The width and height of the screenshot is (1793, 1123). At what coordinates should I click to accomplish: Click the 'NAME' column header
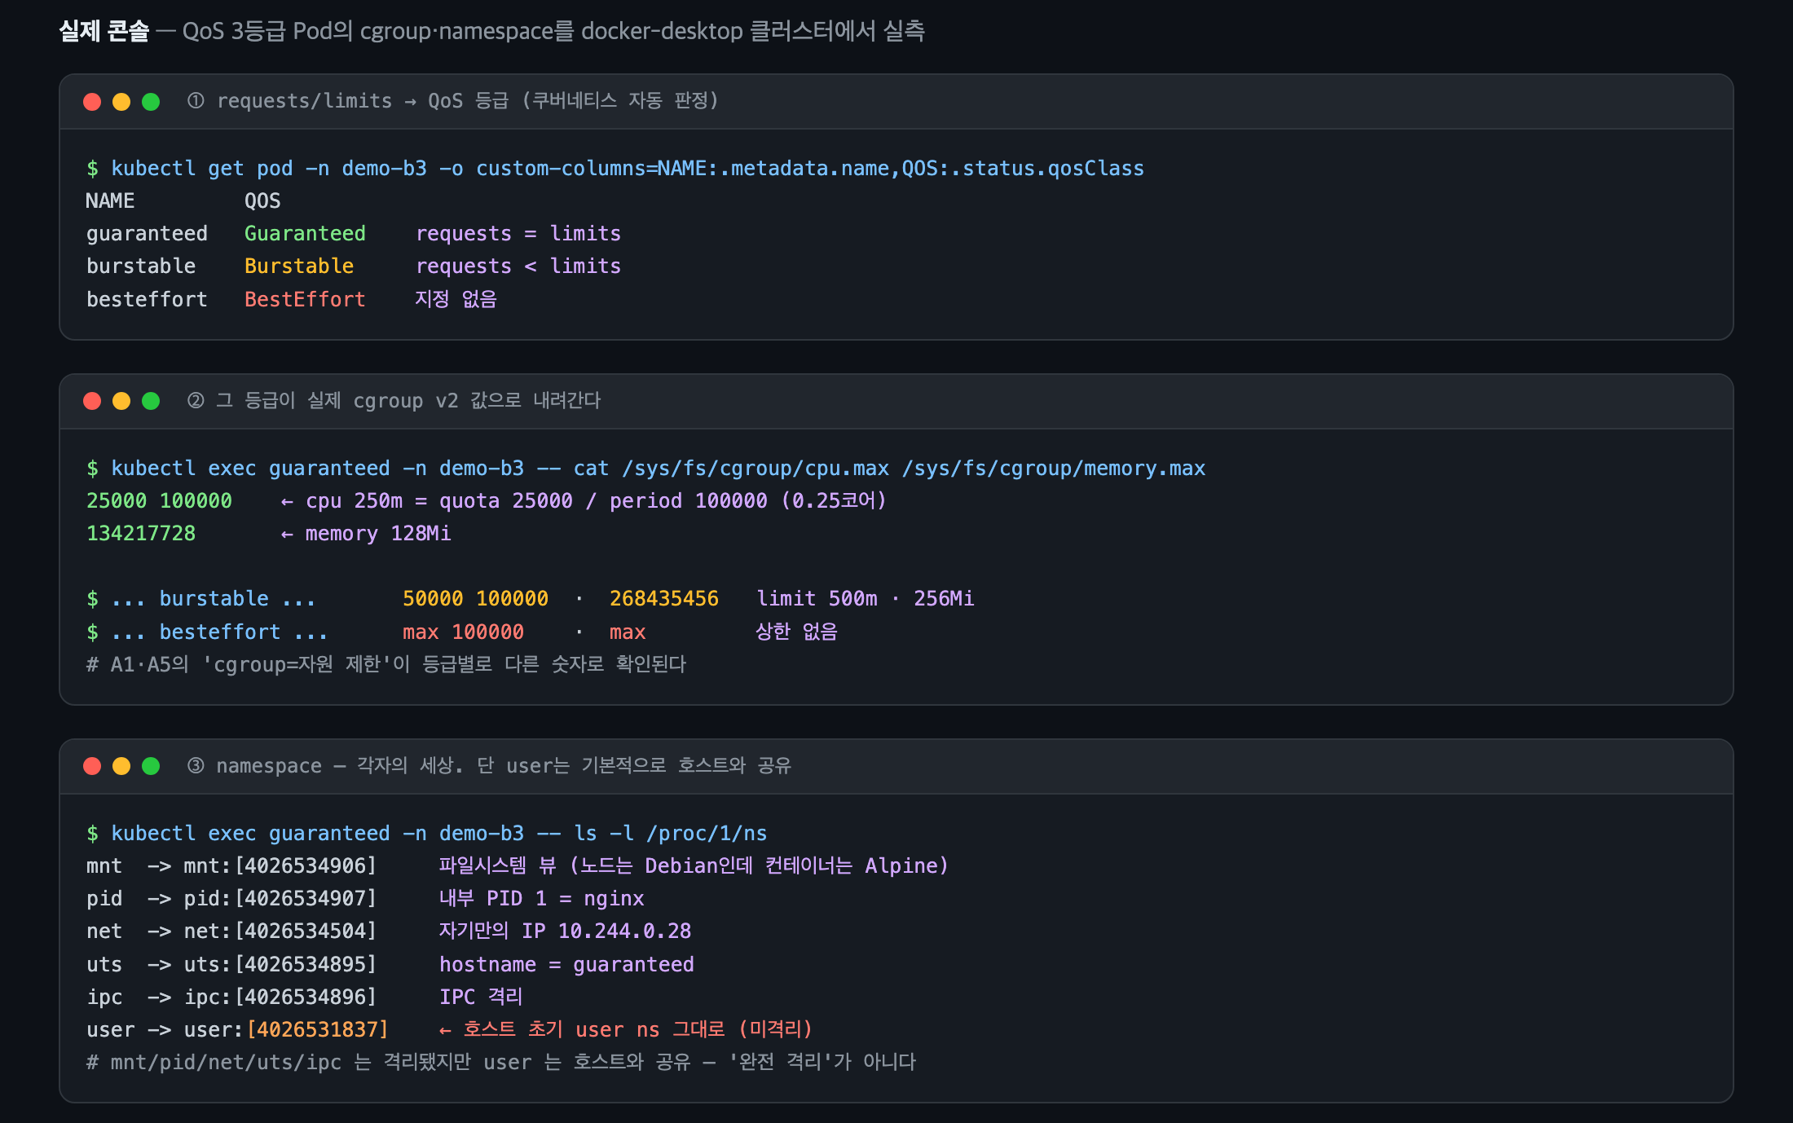(x=111, y=201)
